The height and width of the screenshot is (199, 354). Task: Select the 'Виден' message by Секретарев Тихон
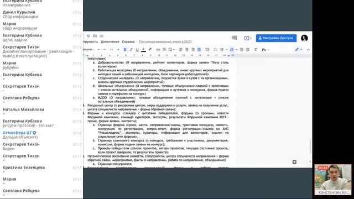[x=9, y=149]
